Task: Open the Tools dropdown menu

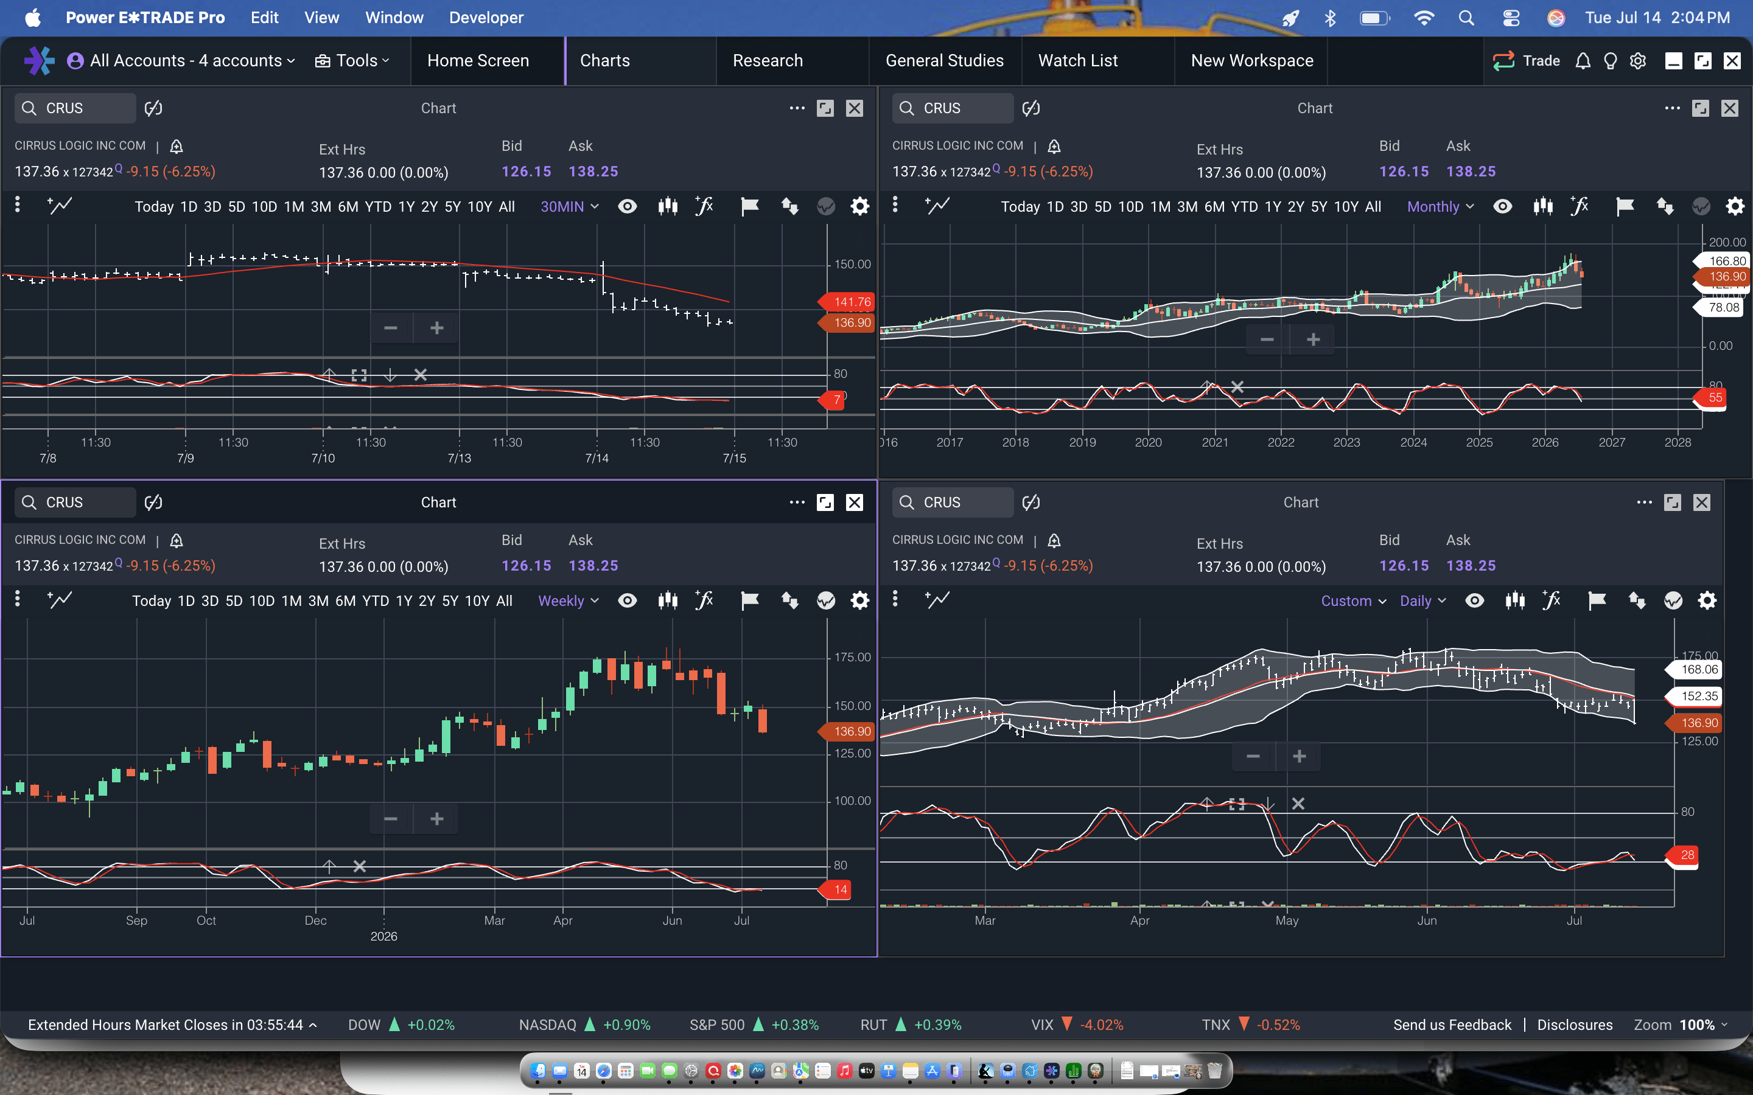Action: point(352,61)
